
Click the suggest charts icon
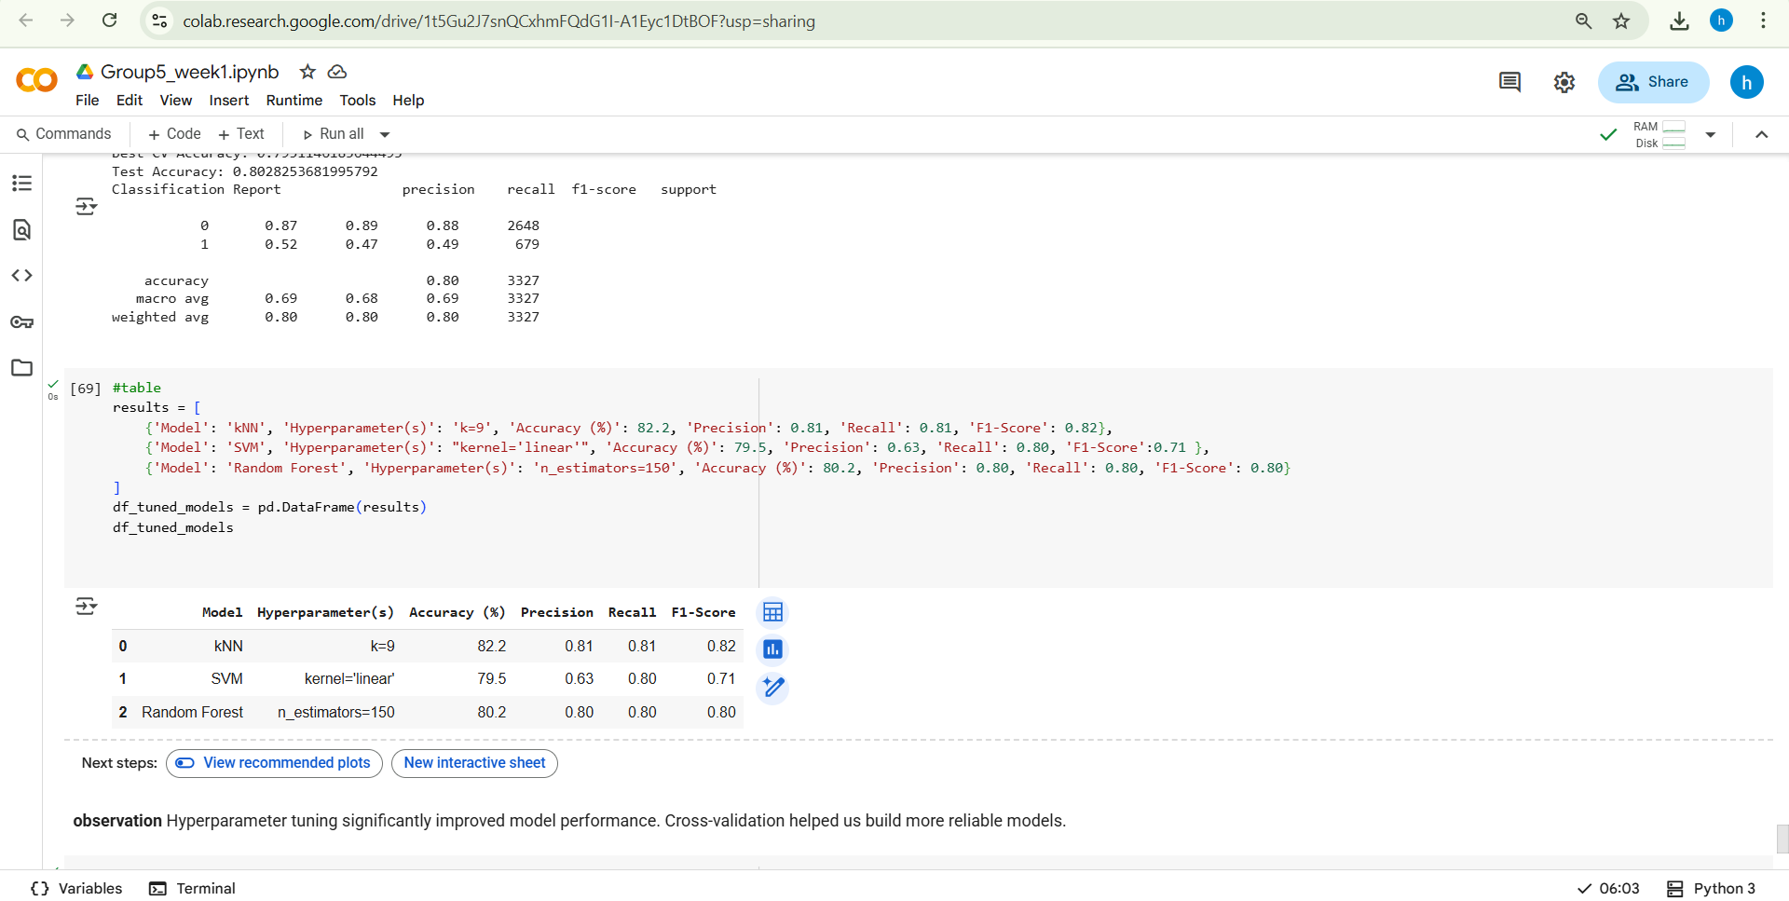click(x=772, y=649)
